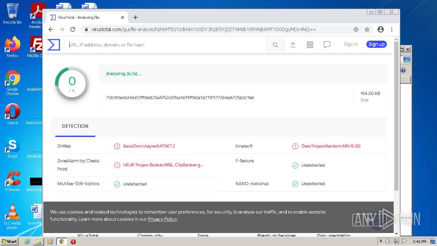Click the F-Secure undetected check icon
437x246 pixels.
tap(295, 165)
